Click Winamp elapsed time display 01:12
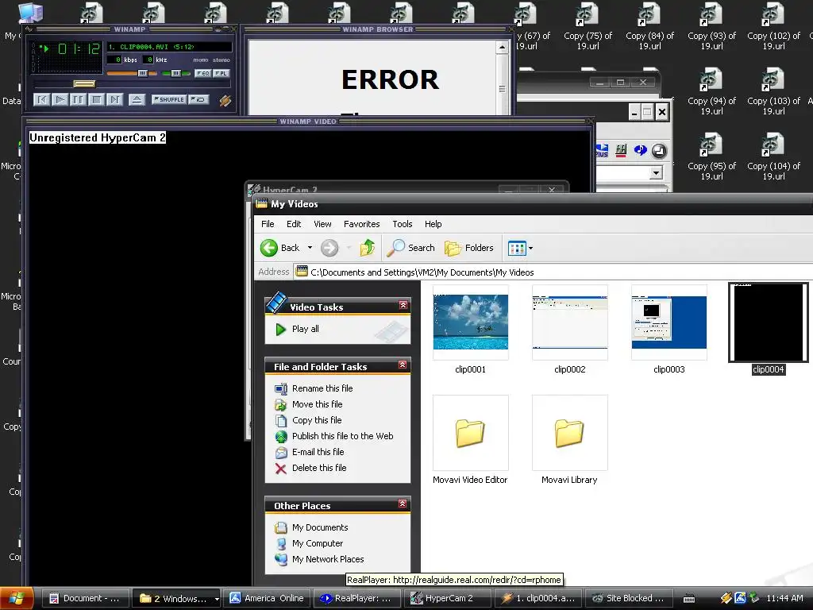813x610 pixels. 79,49
